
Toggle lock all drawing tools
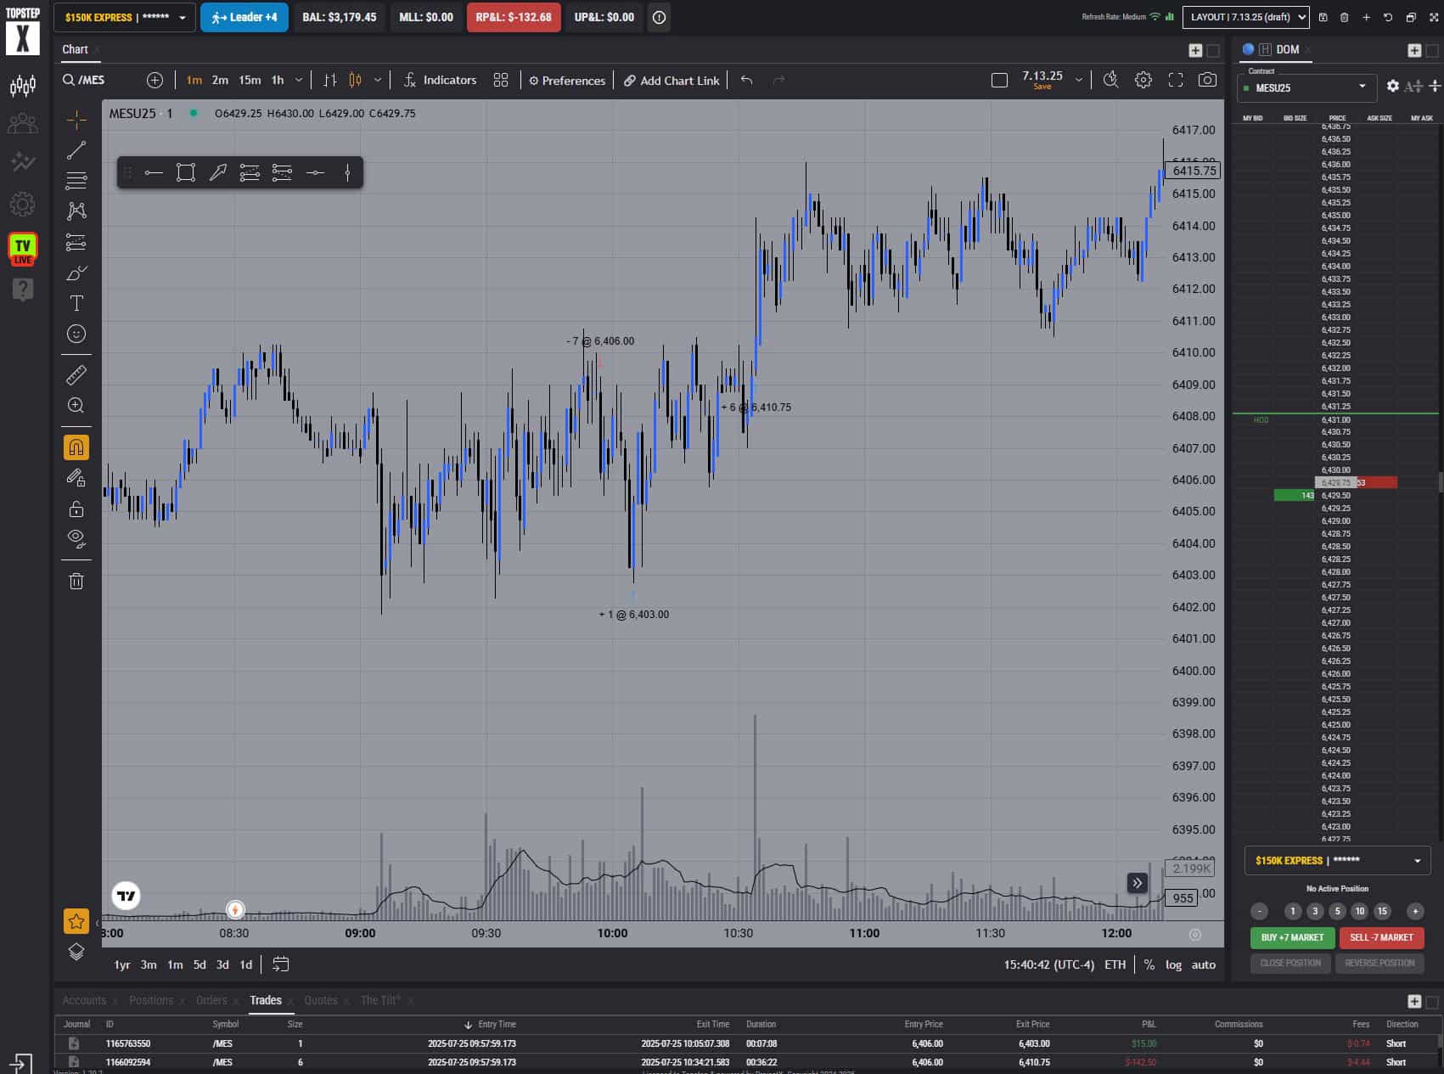(76, 509)
